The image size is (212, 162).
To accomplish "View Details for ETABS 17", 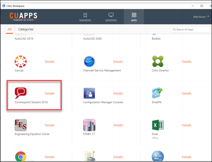I will pos(118,125).
